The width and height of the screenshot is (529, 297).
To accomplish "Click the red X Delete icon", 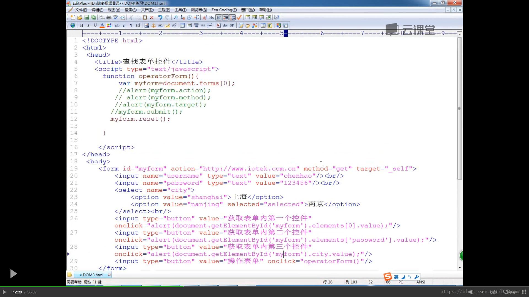I will point(152,17).
